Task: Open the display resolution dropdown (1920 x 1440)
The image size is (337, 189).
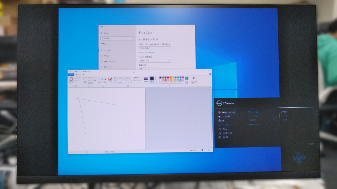Action: pyautogui.click(x=155, y=61)
